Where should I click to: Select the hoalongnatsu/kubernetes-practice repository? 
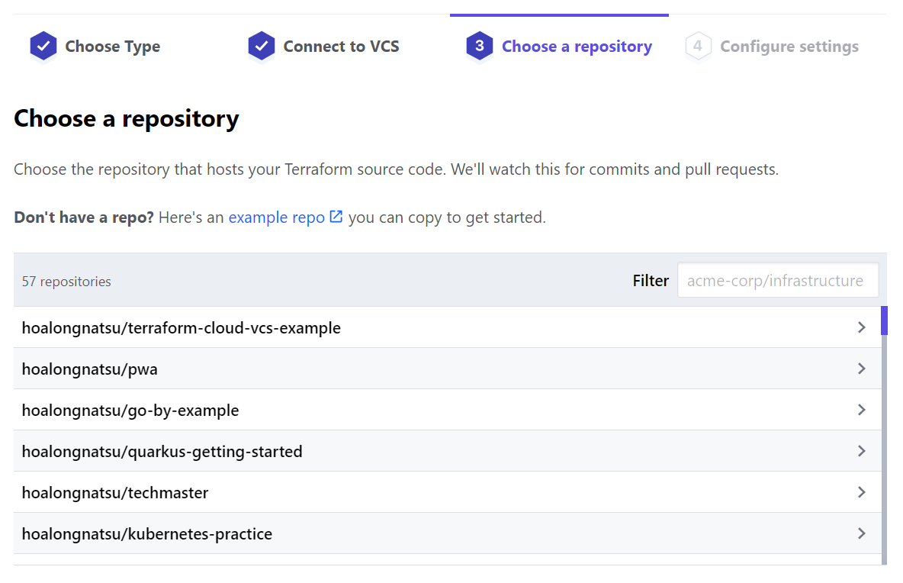[147, 534]
